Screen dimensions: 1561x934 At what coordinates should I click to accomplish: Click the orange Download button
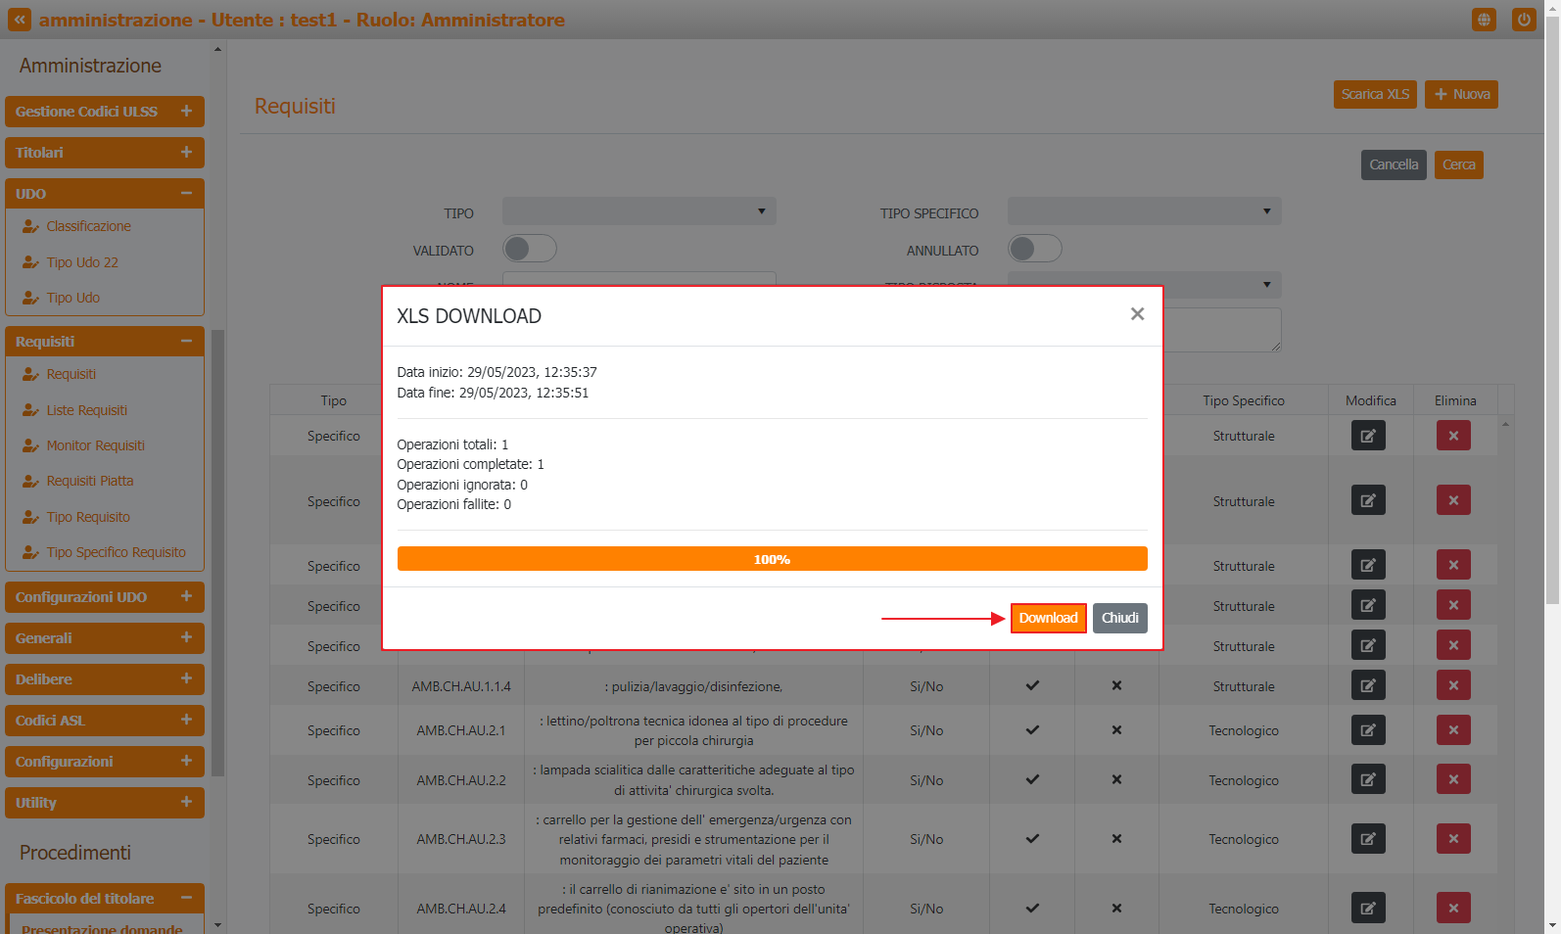pyautogui.click(x=1048, y=618)
